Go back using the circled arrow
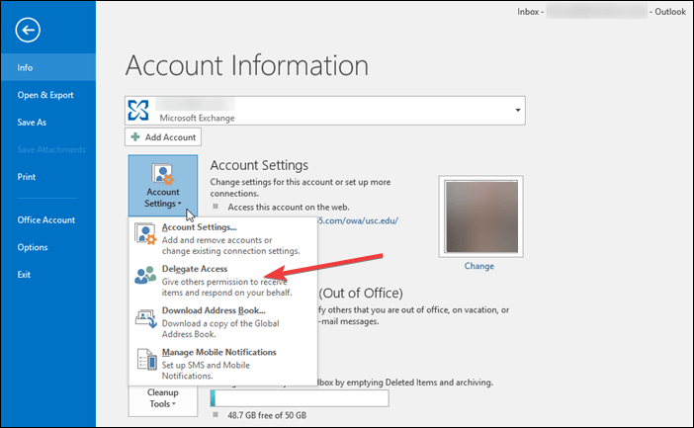Image resolution: width=694 pixels, height=428 pixels. coord(28,30)
